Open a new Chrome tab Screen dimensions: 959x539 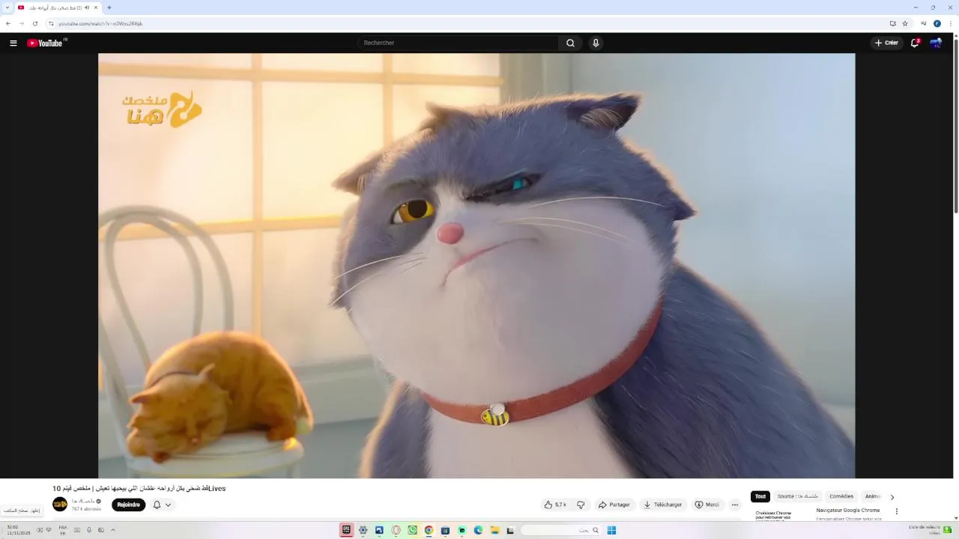109,7
